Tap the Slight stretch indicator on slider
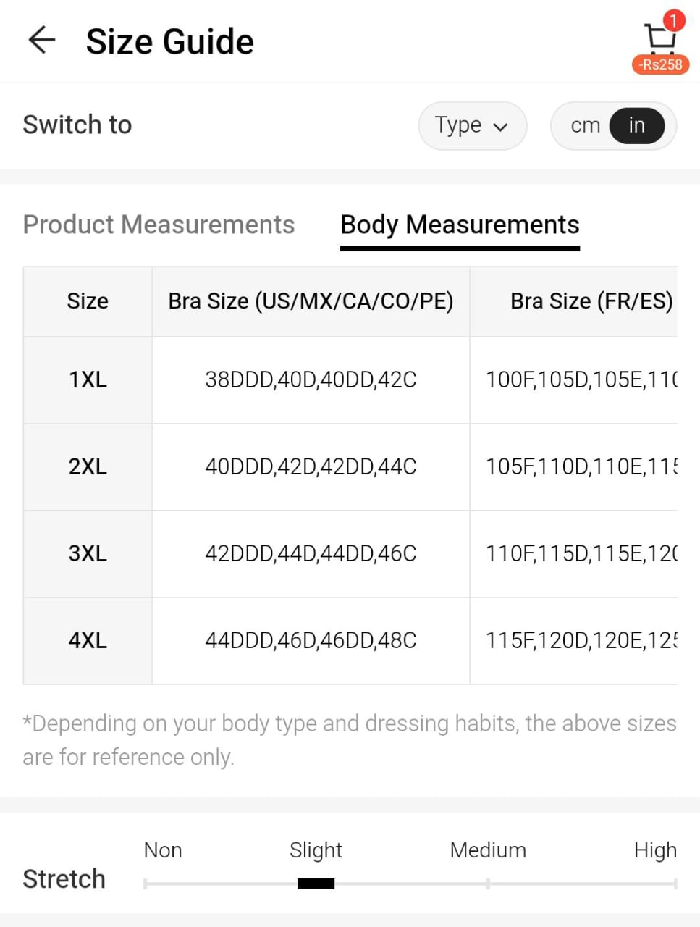 316,883
